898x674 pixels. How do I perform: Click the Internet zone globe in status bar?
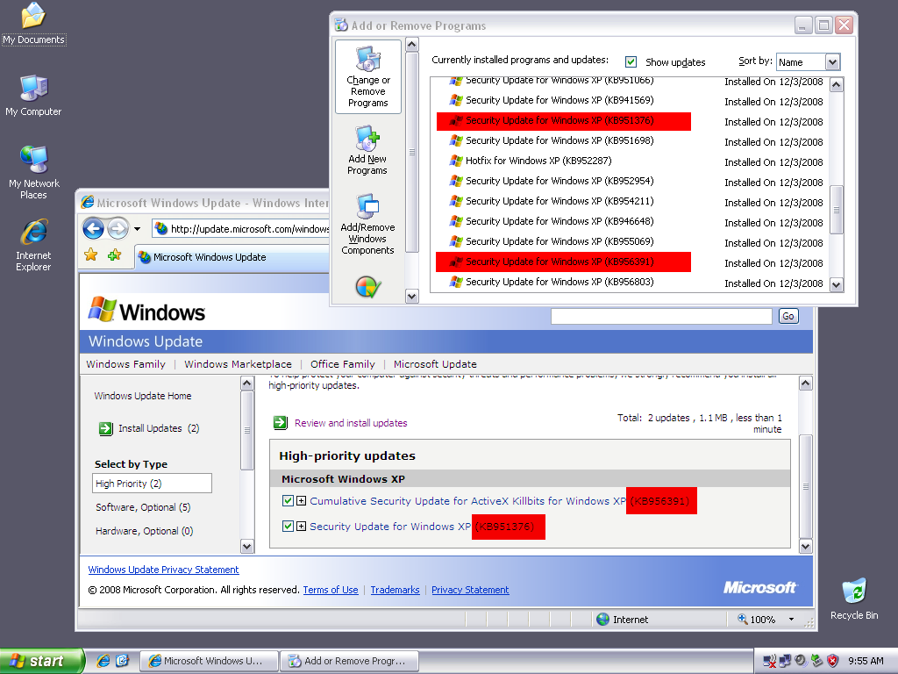(602, 619)
